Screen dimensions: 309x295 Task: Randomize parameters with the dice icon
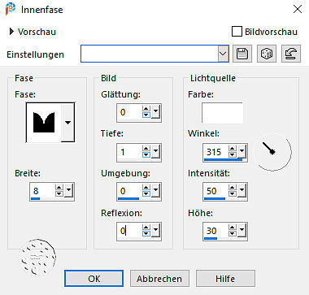(267, 54)
